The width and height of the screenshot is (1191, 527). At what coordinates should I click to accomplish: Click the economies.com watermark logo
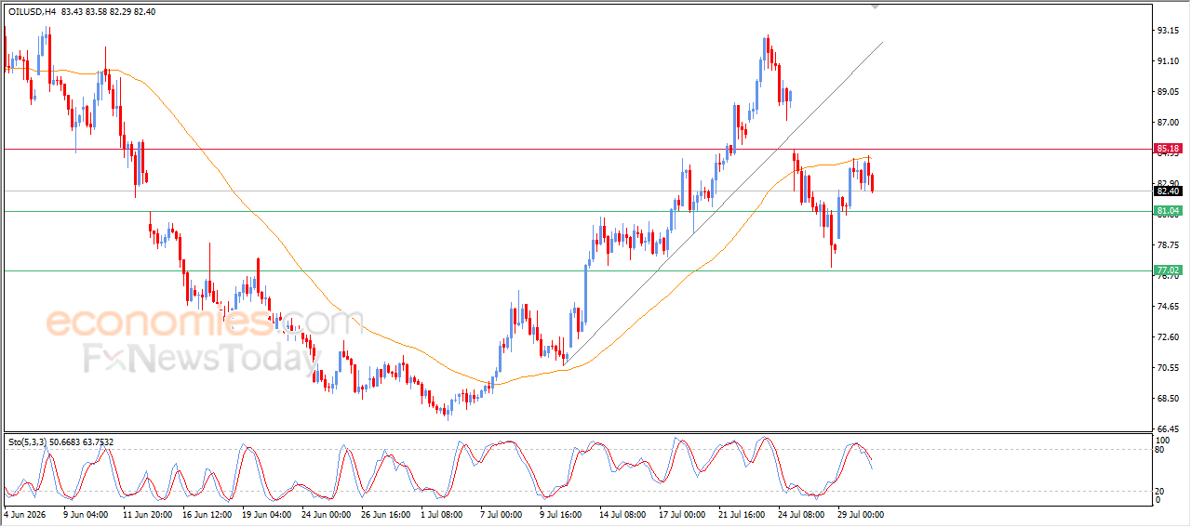click(205, 323)
